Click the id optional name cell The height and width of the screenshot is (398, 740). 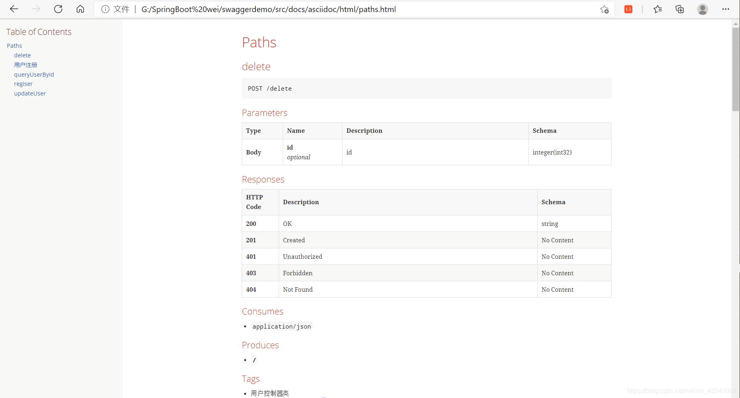[x=312, y=152]
